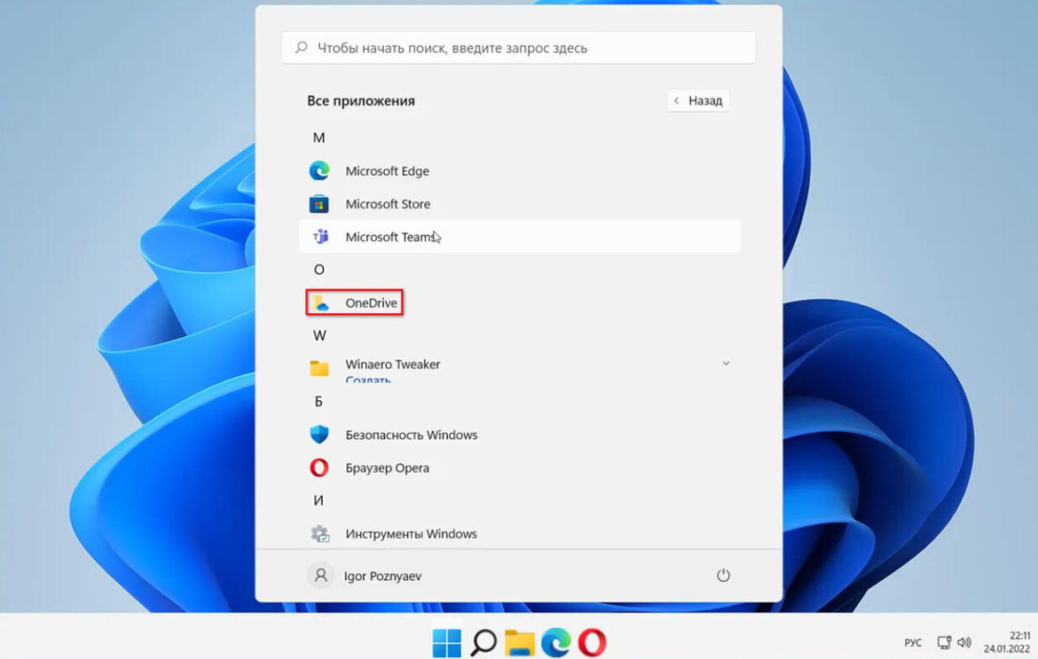Open the user account avatar icon
Image resolution: width=1038 pixels, height=659 pixels.
point(320,575)
